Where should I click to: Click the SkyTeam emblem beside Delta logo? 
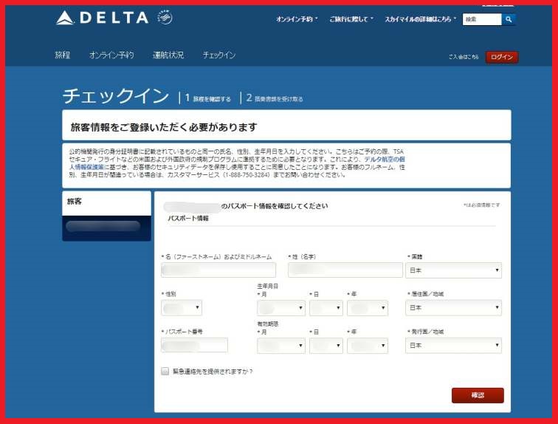tap(165, 18)
